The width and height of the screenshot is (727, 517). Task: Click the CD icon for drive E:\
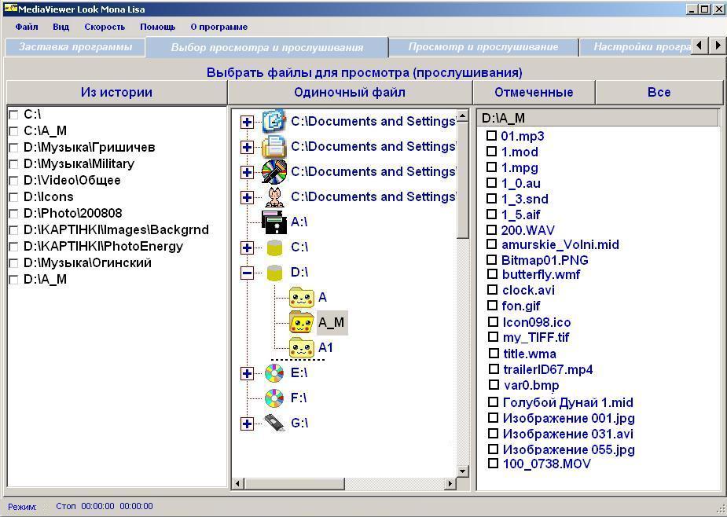pyautogui.click(x=274, y=372)
